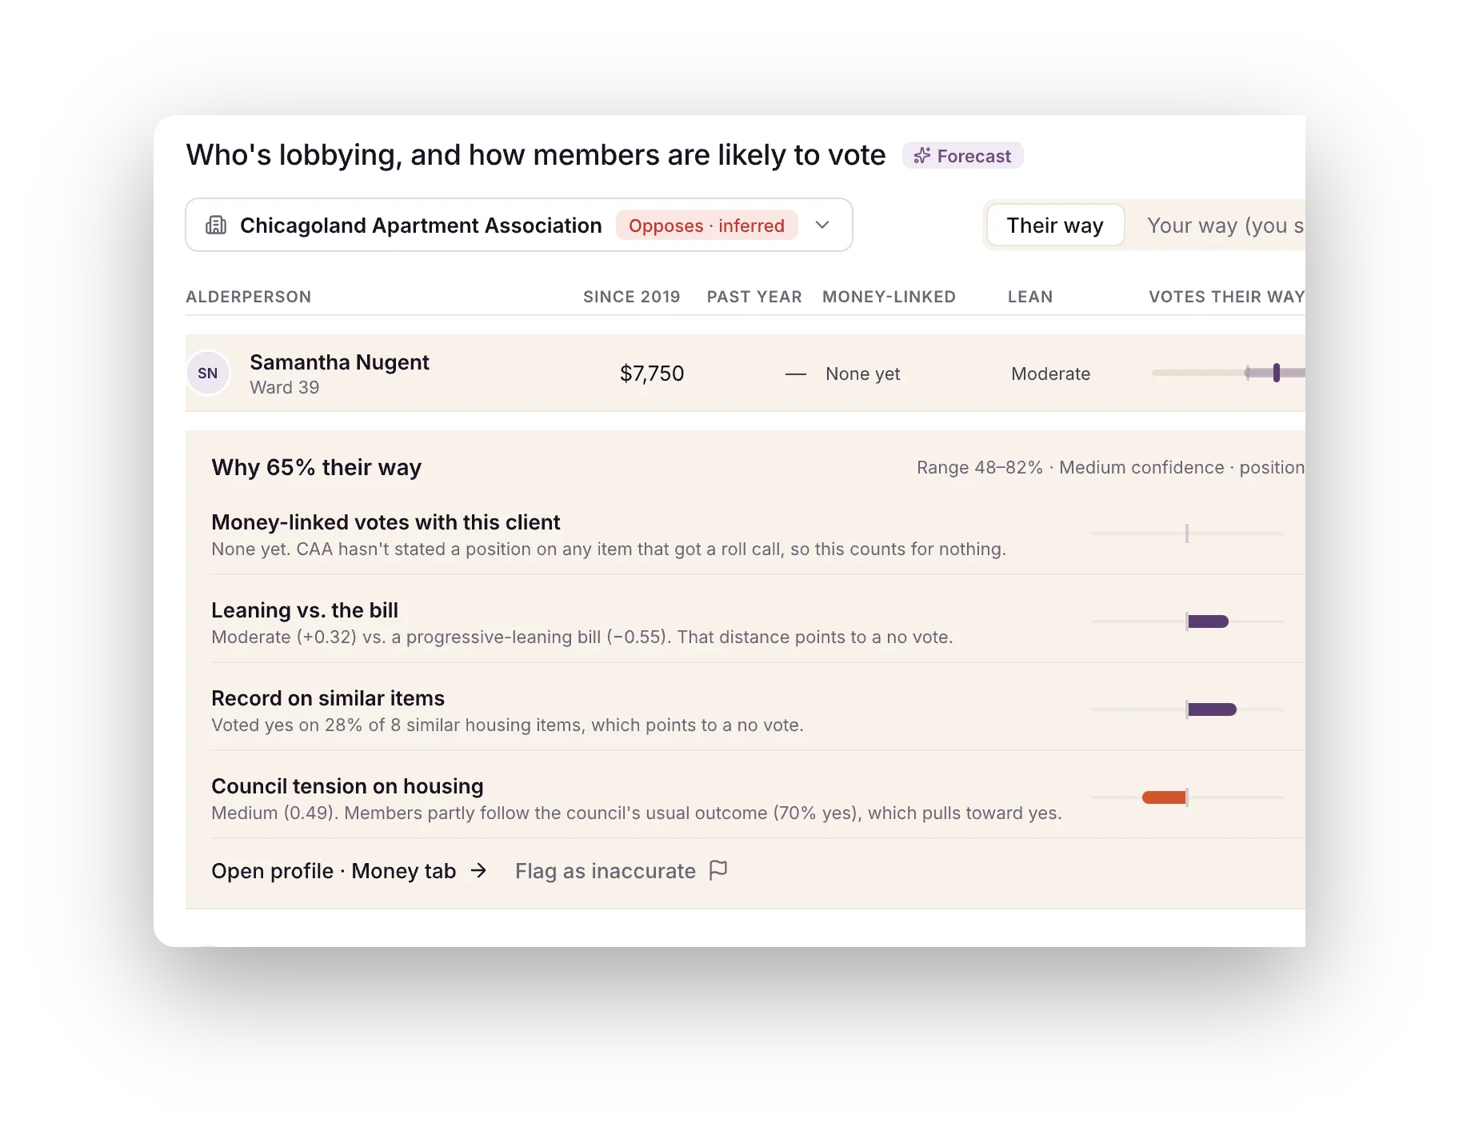Click the 'Leaning vs. the bill' factor

pyautogui.click(x=305, y=610)
